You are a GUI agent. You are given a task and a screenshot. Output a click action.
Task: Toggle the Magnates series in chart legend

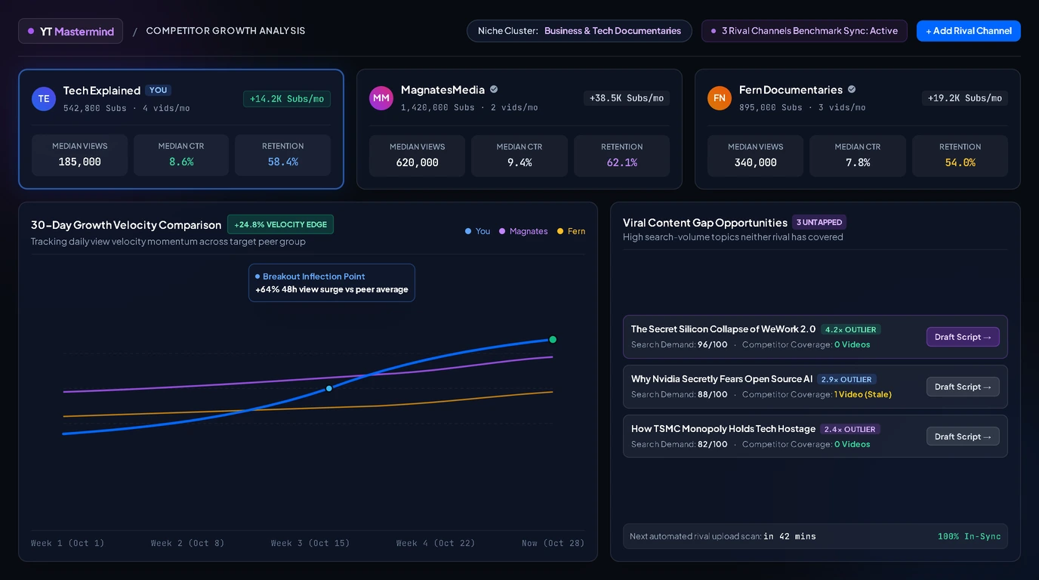pyautogui.click(x=523, y=231)
